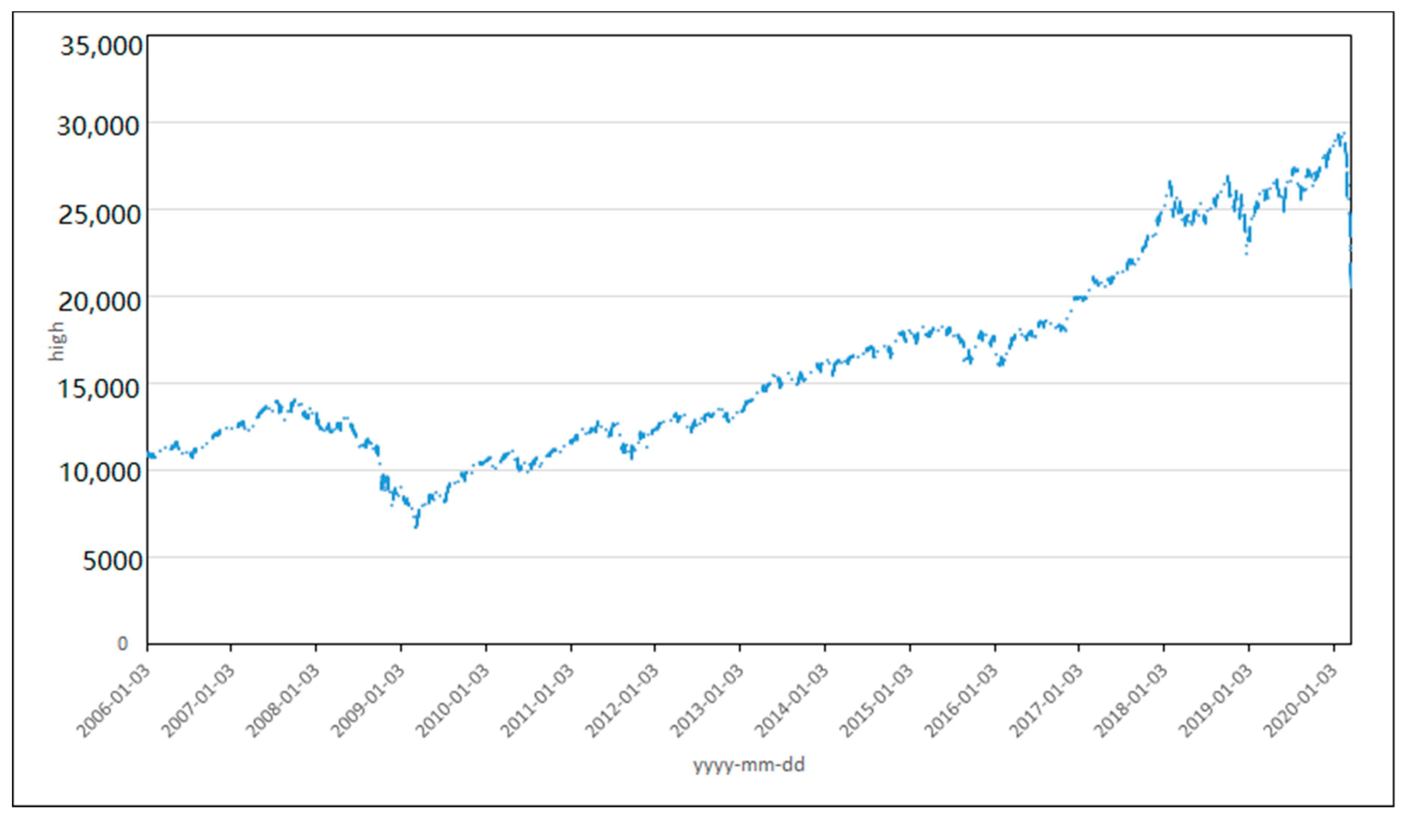Click the 2015-01-03 x-axis date label
This screenshot has width=1408, height=819.
[876, 702]
